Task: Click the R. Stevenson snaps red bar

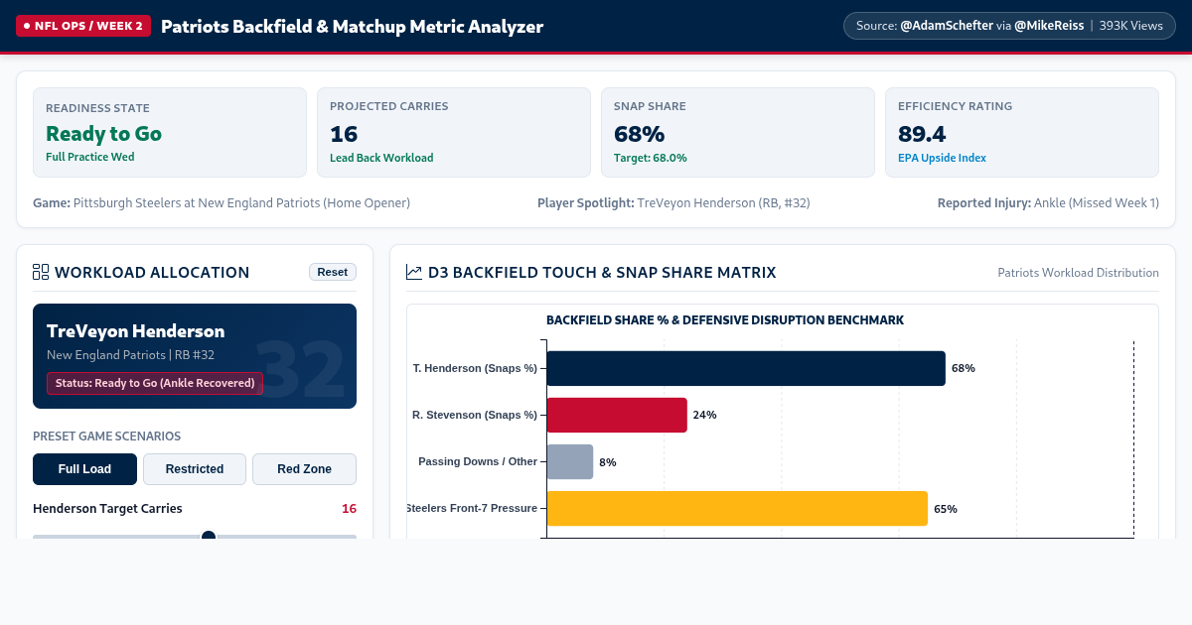Action: click(617, 415)
